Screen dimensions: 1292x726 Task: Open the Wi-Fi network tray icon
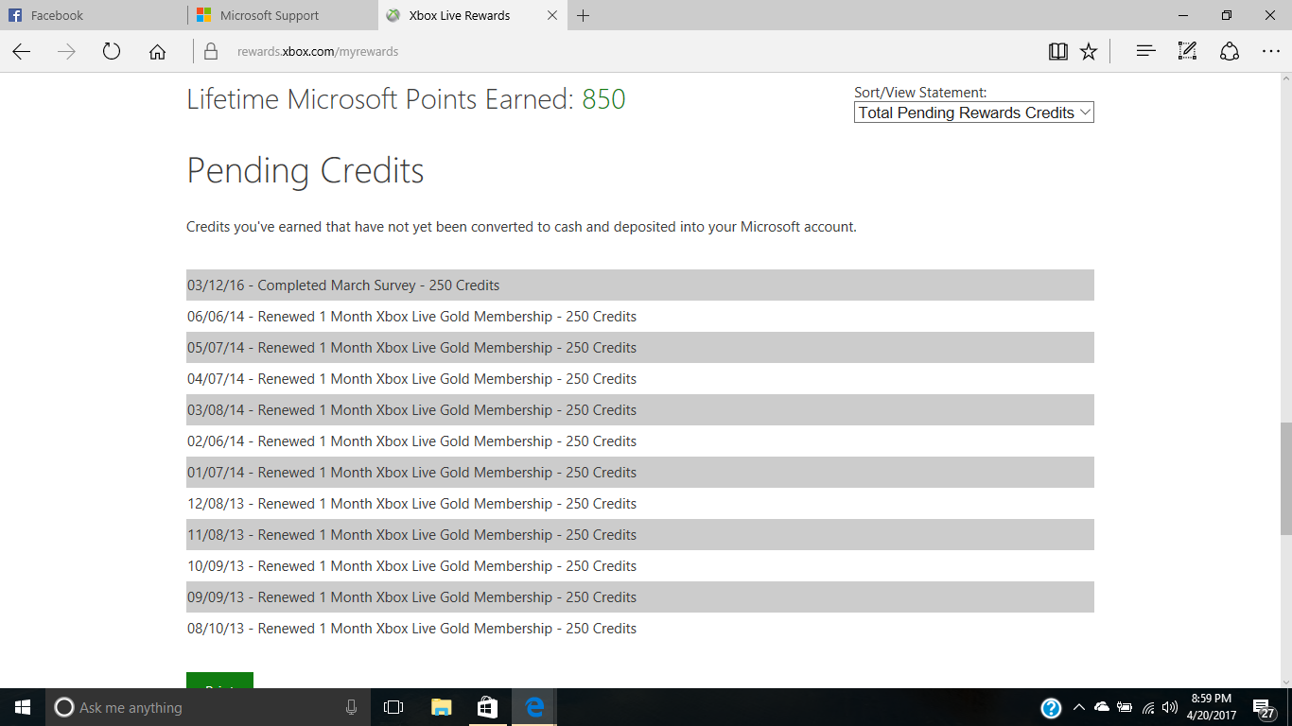(1148, 707)
